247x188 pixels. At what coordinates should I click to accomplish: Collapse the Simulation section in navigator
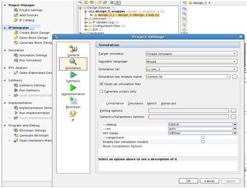click(5, 50)
